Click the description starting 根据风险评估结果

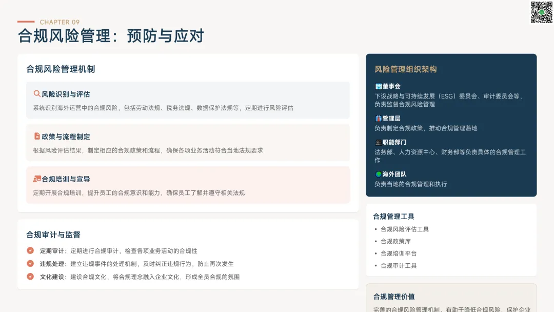(x=148, y=150)
